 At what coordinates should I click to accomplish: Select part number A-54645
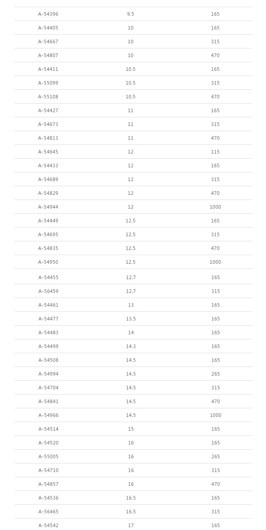tap(48, 152)
